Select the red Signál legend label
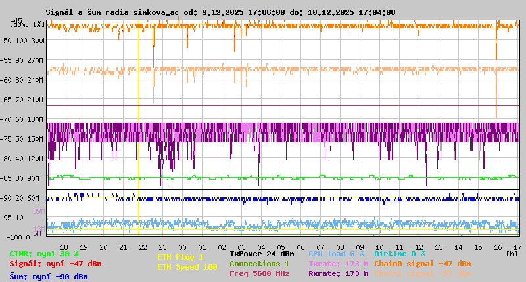The width and height of the screenshot is (526, 282). pos(55,264)
